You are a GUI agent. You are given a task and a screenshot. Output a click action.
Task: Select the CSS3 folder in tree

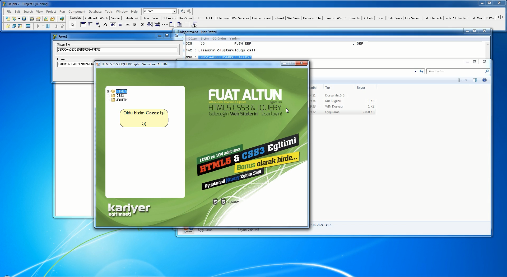[x=120, y=96]
